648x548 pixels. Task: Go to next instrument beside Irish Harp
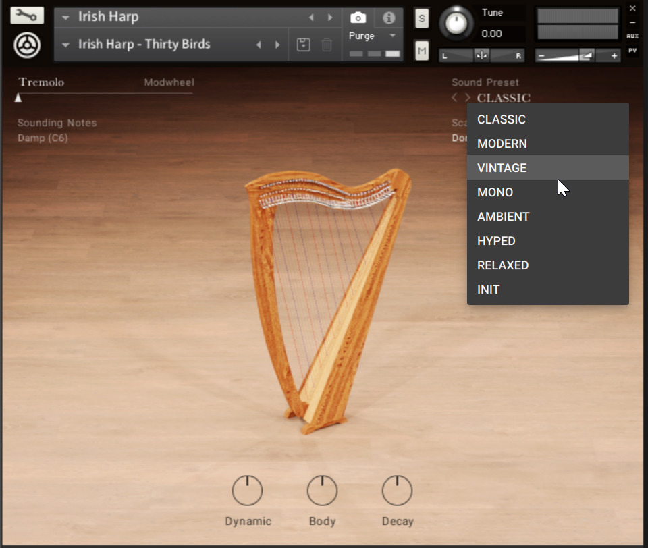330,18
